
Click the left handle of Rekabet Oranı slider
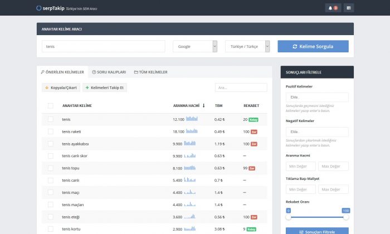tap(288, 217)
